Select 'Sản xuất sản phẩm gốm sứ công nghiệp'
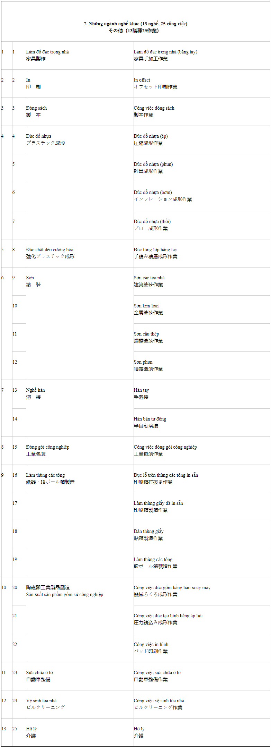Viewport: 271px width, 747px height. (64, 594)
